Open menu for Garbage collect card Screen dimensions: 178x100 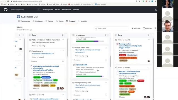[149, 39]
